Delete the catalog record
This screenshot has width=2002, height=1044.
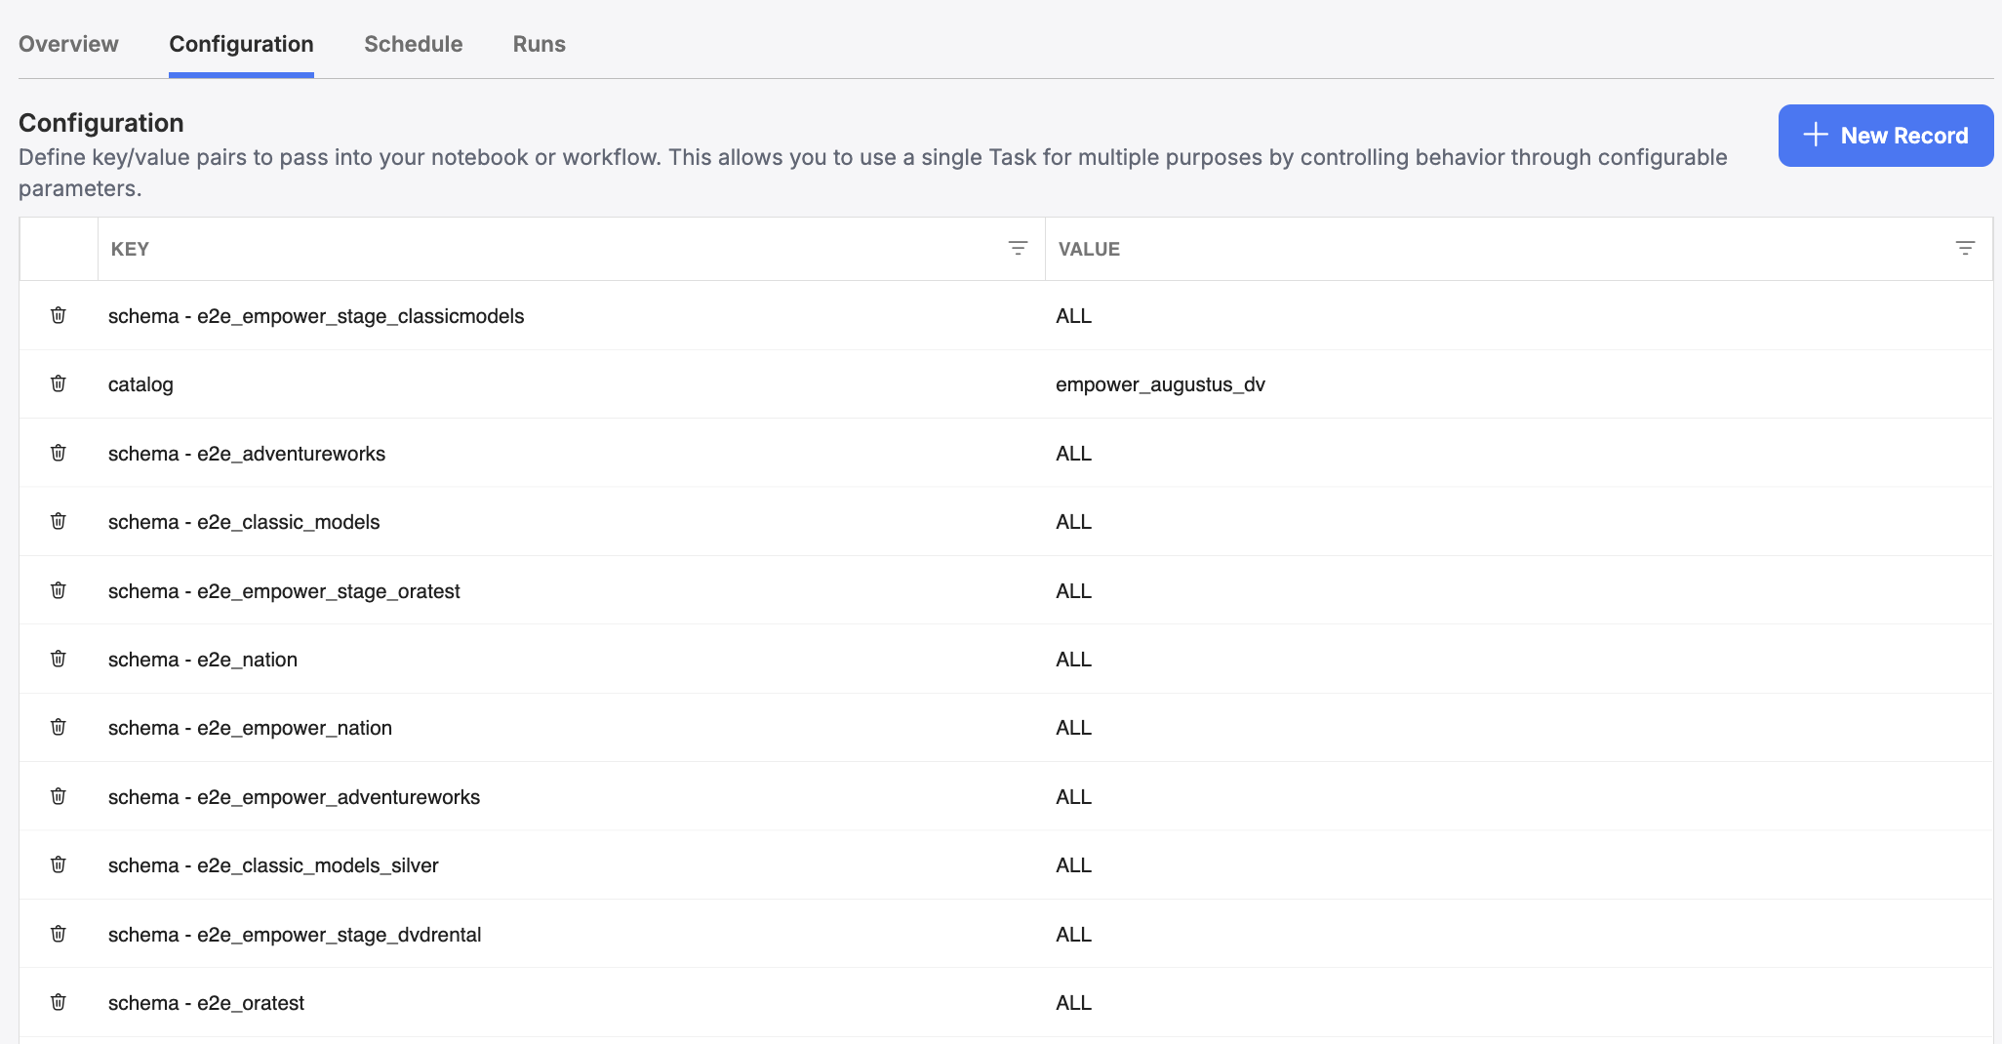click(59, 383)
